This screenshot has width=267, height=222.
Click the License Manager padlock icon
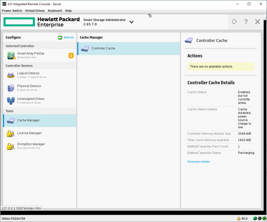[x=11, y=133]
